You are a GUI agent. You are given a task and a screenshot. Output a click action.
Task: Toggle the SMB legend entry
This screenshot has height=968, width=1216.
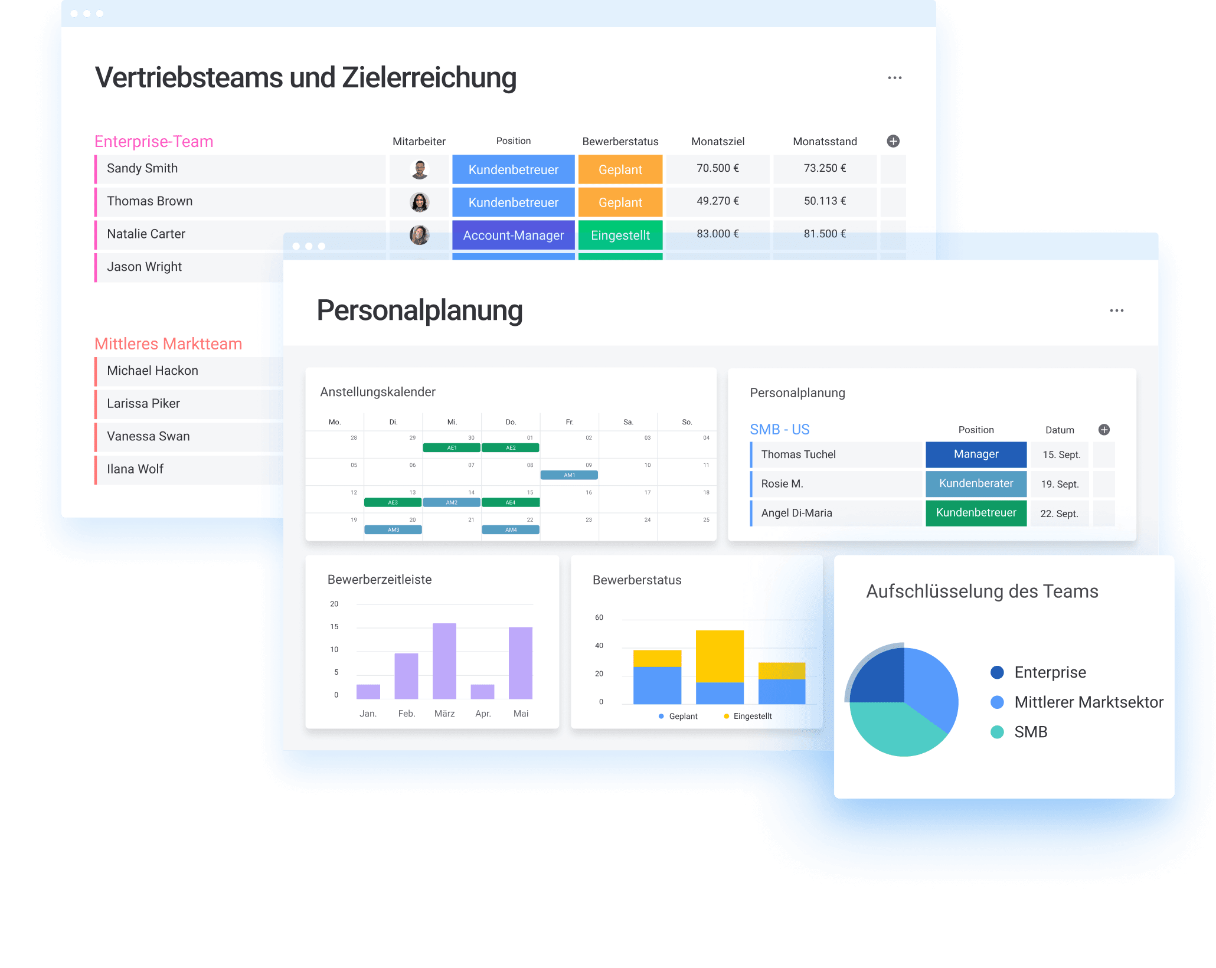(x=1019, y=732)
